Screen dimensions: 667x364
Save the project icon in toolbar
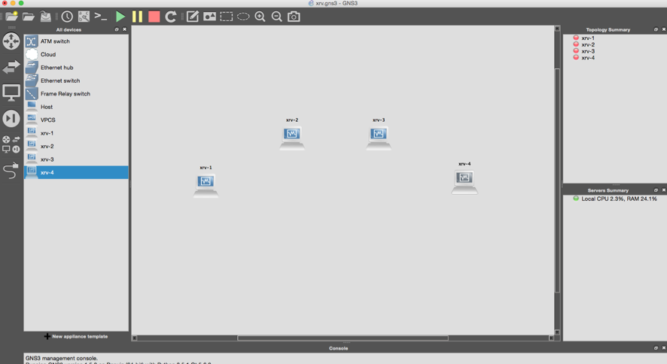45,17
